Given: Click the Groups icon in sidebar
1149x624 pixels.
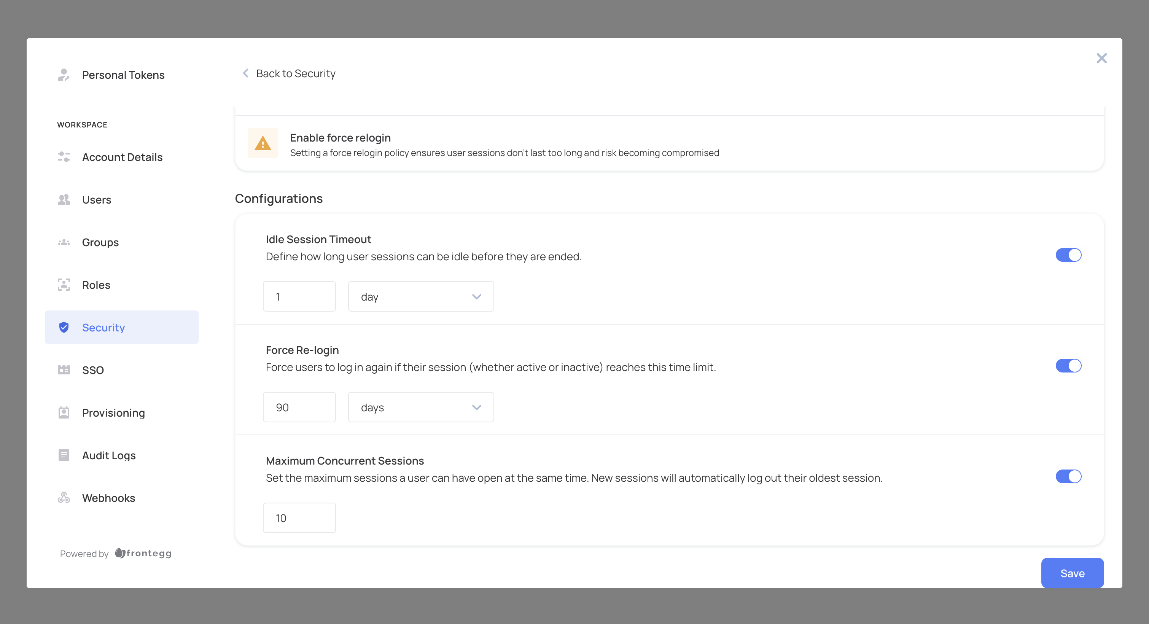Looking at the screenshot, I should 63,242.
